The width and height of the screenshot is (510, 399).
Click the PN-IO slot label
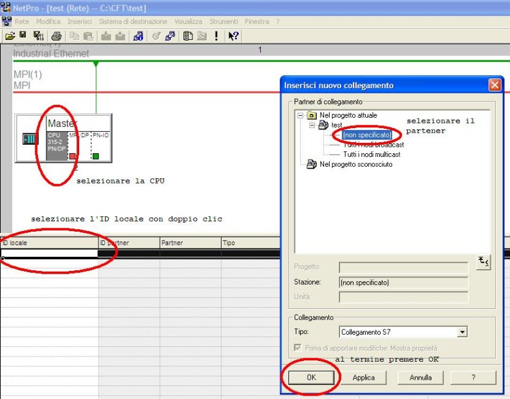pos(101,135)
